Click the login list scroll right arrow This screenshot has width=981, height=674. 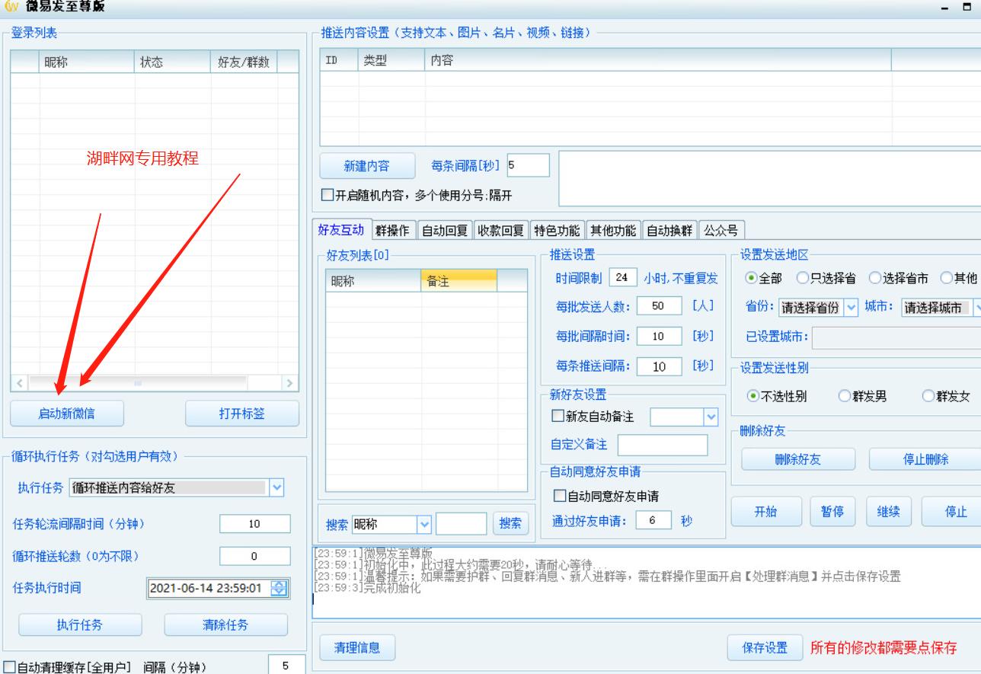click(289, 383)
